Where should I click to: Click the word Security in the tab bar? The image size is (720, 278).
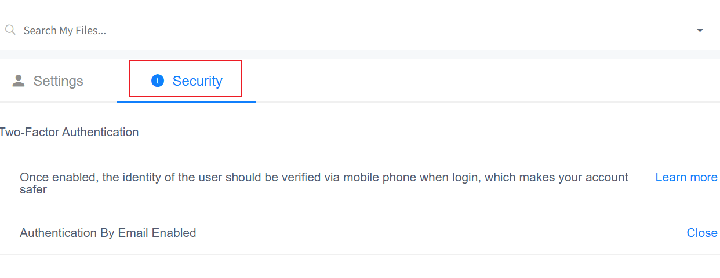click(197, 81)
